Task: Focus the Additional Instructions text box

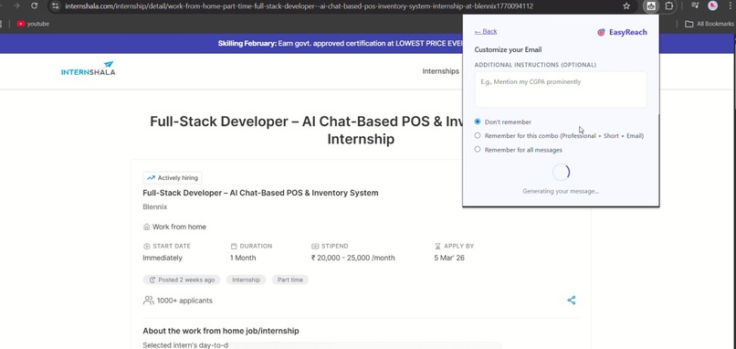Action: click(561, 90)
